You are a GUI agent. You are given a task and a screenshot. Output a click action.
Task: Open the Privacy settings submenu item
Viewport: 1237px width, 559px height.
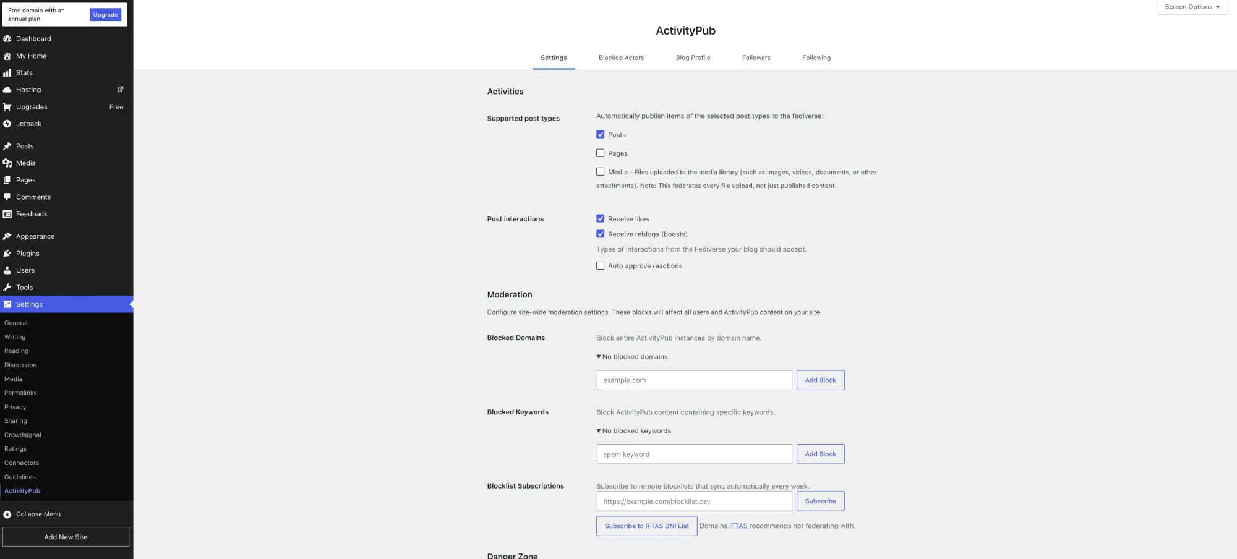click(x=15, y=407)
